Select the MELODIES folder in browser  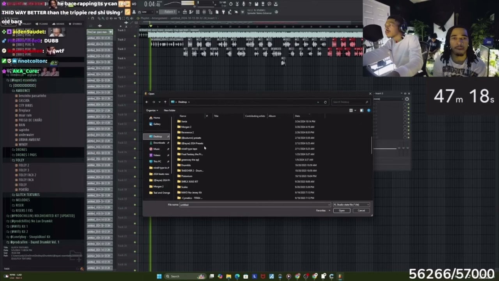click(23, 200)
